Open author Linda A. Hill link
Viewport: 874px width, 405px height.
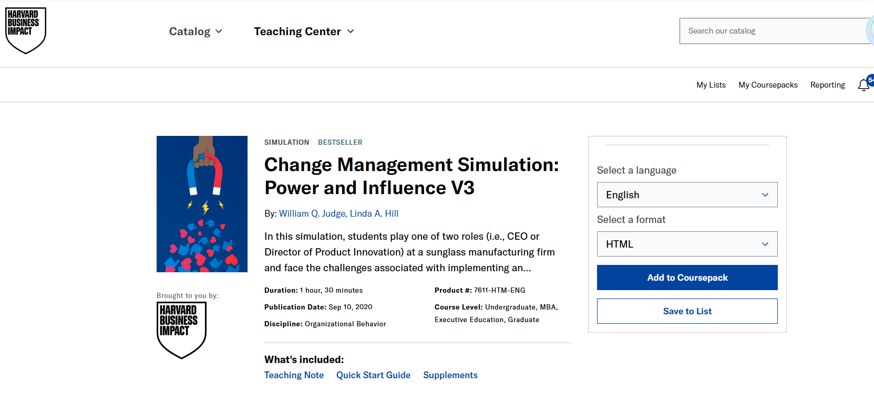click(x=374, y=214)
